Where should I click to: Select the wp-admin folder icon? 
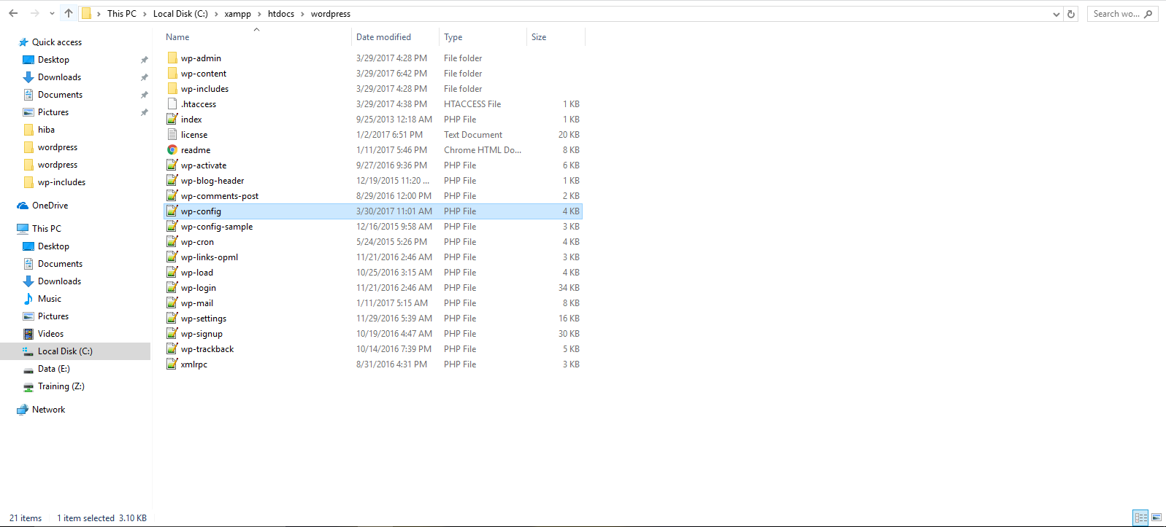172,58
